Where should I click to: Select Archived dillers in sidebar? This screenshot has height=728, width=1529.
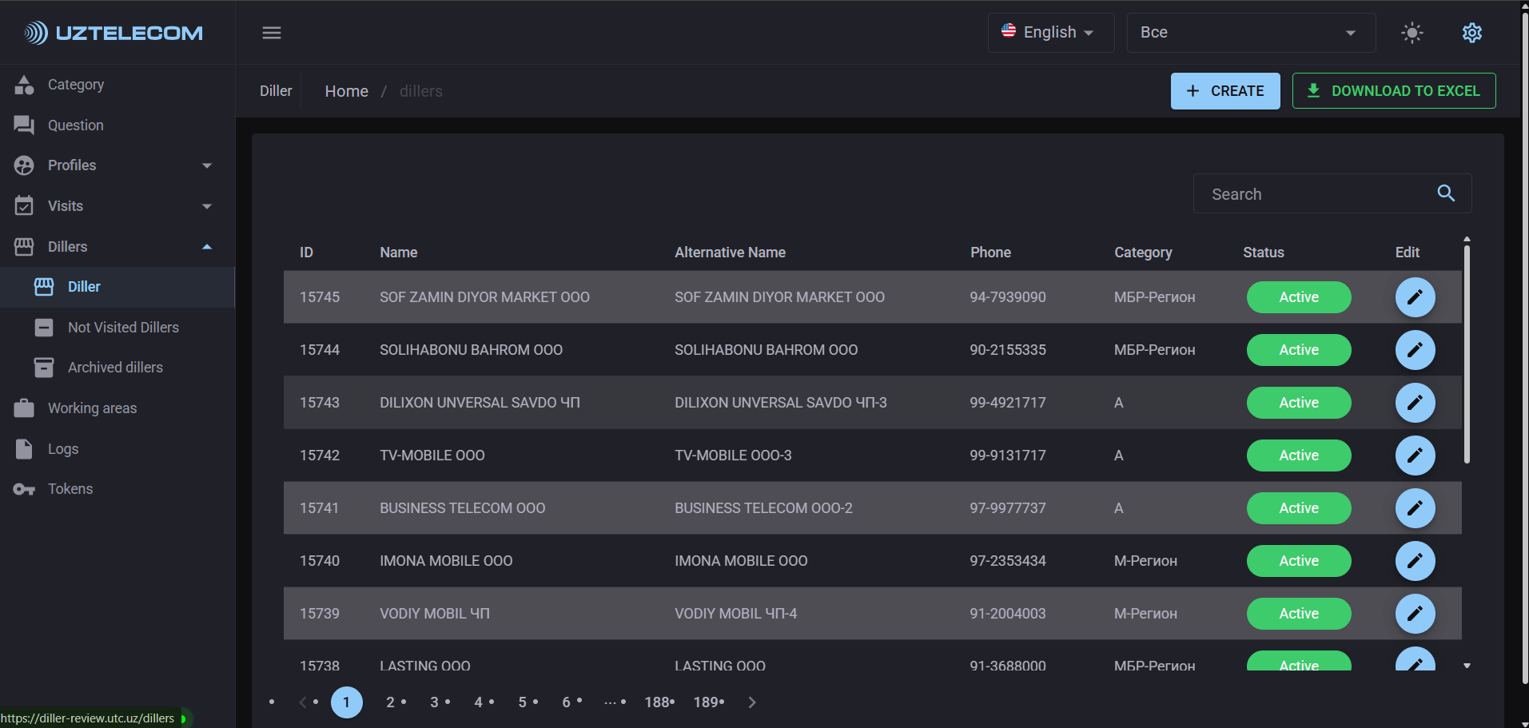pos(115,368)
